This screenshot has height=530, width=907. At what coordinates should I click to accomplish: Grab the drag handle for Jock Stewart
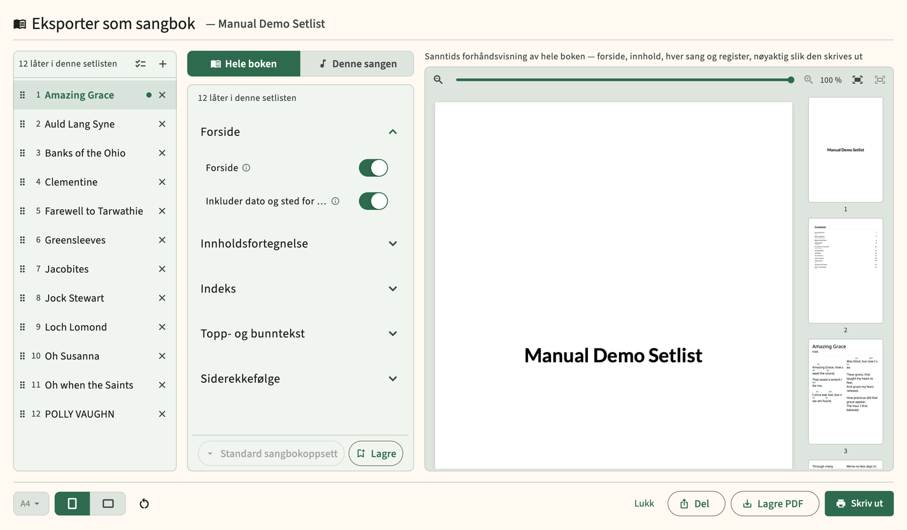pos(23,298)
